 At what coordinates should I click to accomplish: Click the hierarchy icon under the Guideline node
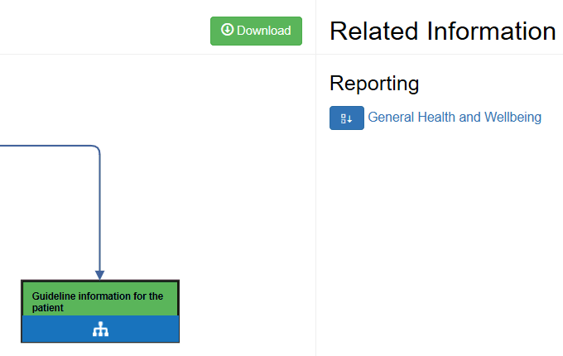[x=100, y=330]
